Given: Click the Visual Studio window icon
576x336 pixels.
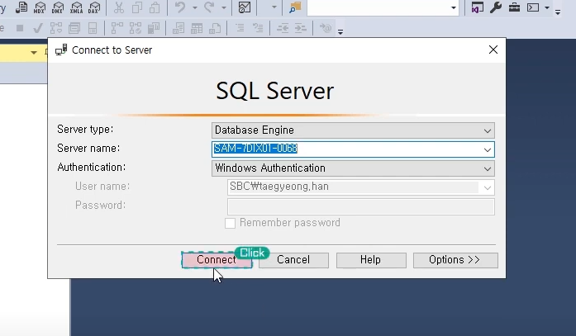Looking at the screenshot, I should [x=477, y=7].
